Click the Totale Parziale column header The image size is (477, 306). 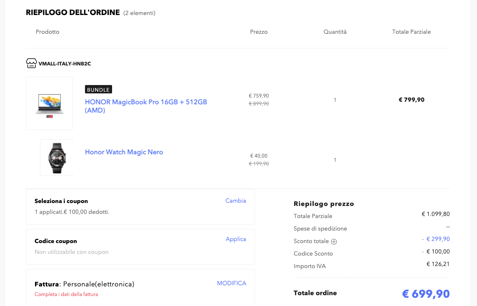pyautogui.click(x=411, y=32)
